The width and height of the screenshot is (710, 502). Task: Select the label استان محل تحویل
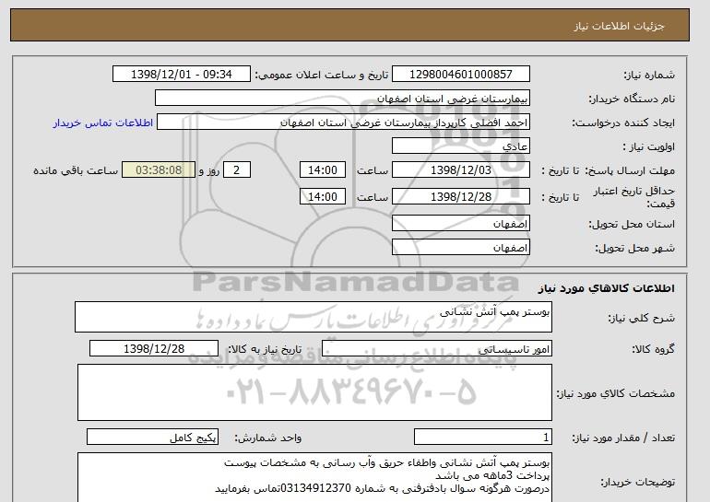click(632, 224)
